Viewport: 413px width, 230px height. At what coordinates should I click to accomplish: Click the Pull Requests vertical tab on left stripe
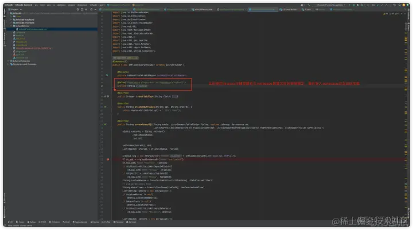pos(5,39)
